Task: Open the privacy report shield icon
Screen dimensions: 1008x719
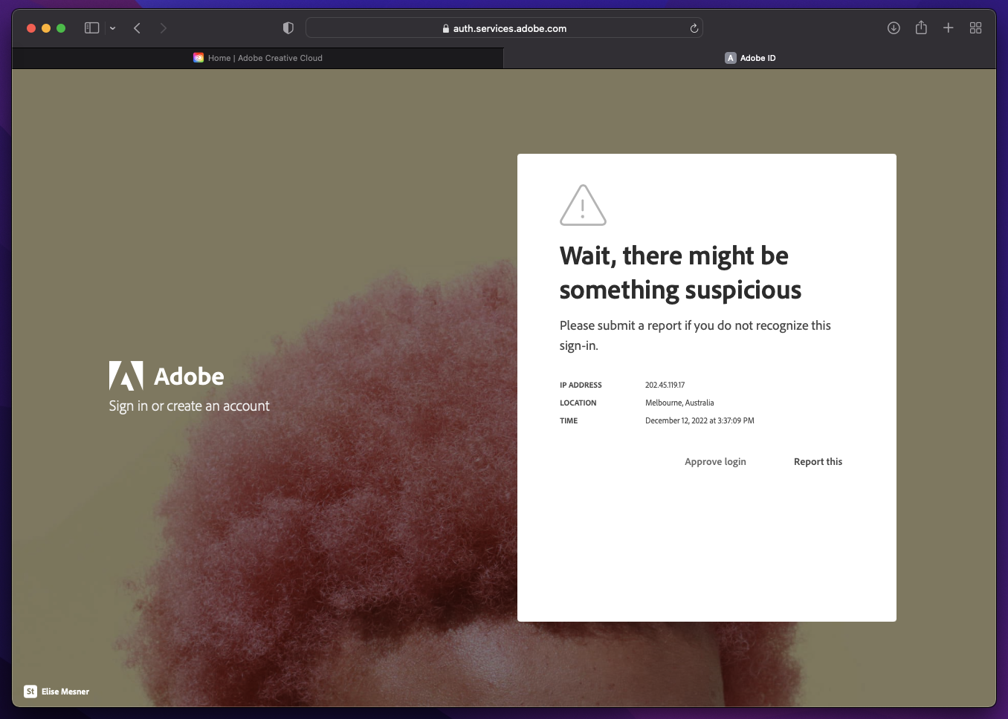Action: 288,28
